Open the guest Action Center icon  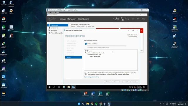(x=144, y=87)
